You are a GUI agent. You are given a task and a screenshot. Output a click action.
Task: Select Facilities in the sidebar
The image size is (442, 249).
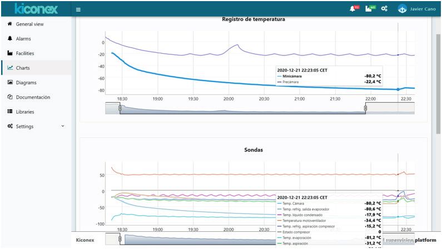click(25, 53)
